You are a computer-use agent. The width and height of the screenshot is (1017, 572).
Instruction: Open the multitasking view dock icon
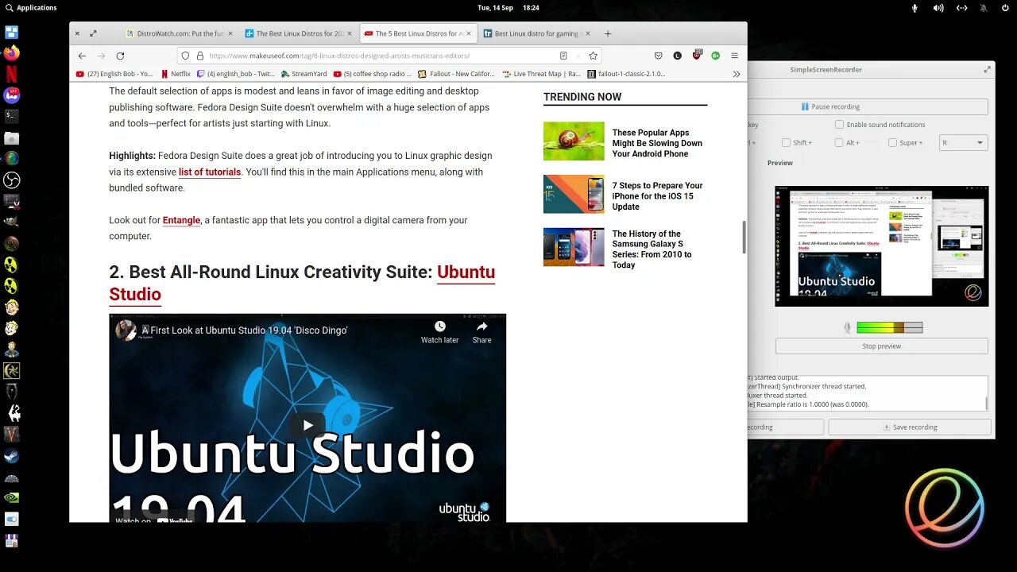11,33
